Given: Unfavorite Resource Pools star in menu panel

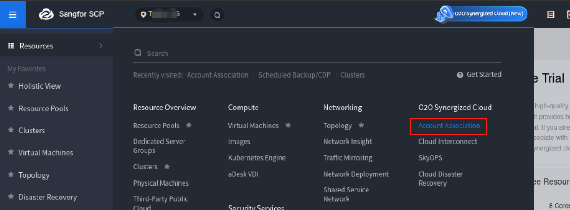Looking at the screenshot, I should [189, 125].
